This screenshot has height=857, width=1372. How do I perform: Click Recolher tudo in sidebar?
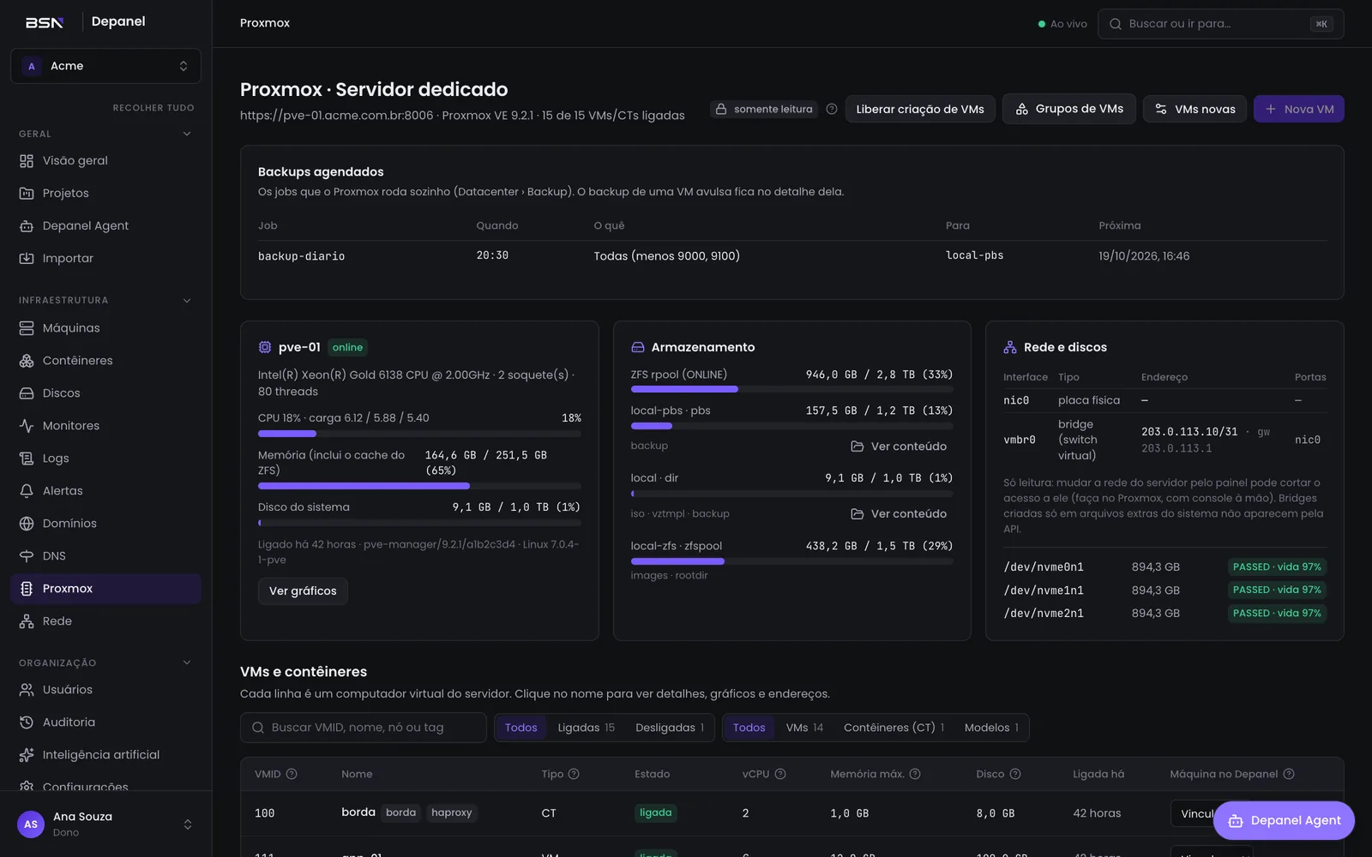153,108
